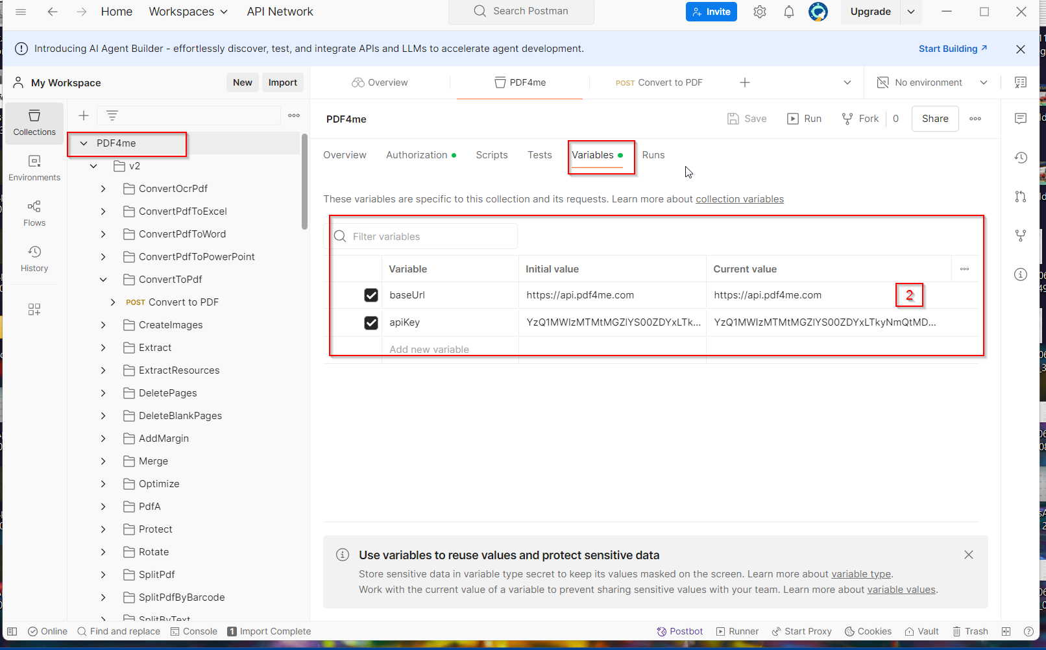Open the tabs overflow dropdown chevron
This screenshot has height=650, width=1046.
tap(847, 82)
